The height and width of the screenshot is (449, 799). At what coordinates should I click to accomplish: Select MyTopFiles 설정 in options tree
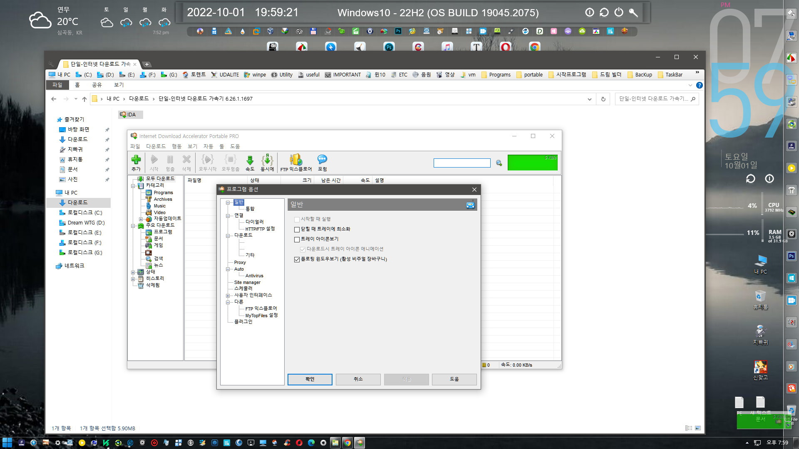[261, 316]
